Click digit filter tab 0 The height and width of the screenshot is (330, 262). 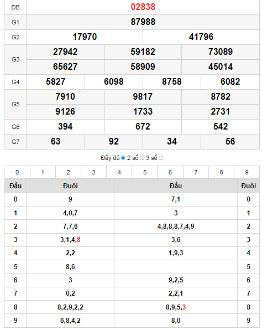tap(17, 172)
